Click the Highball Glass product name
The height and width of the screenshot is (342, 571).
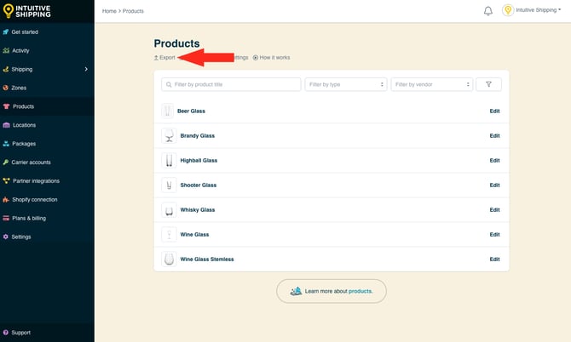199,160
